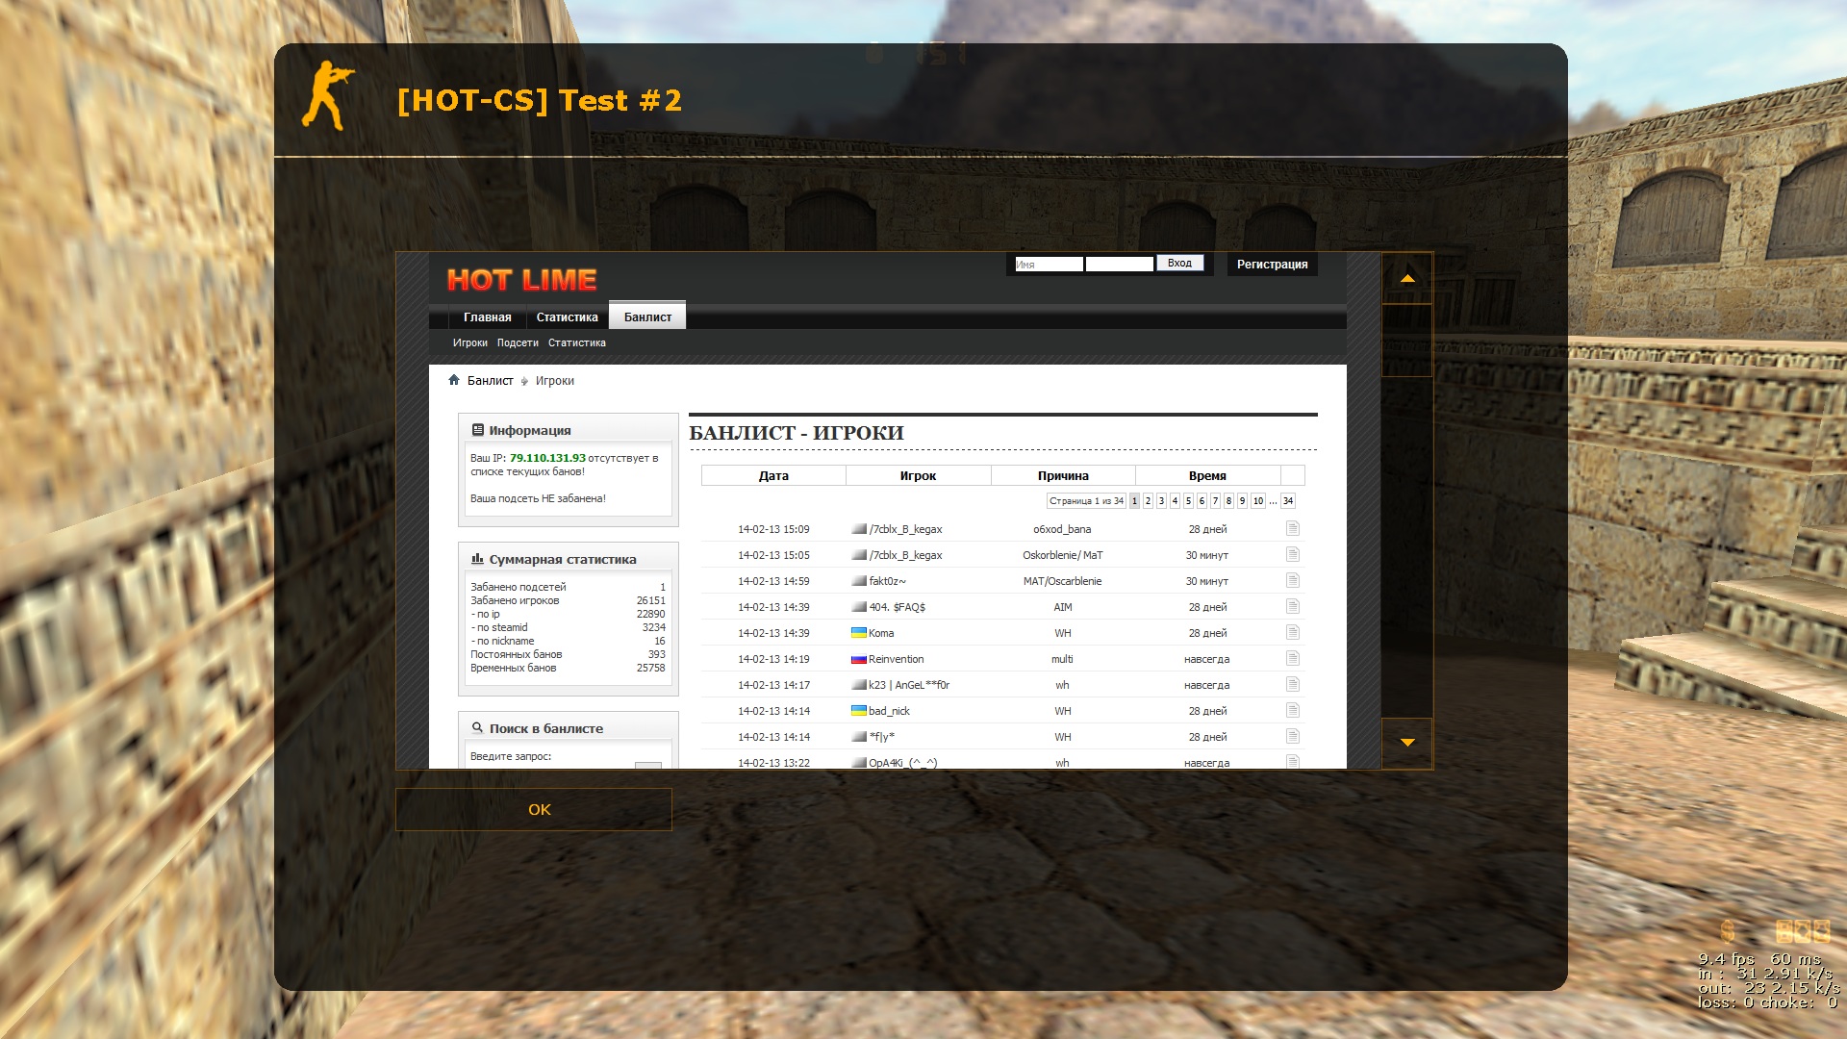Open the Статистика main tab
The width and height of the screenshot is (1847, 1039).
click(568, 317)
